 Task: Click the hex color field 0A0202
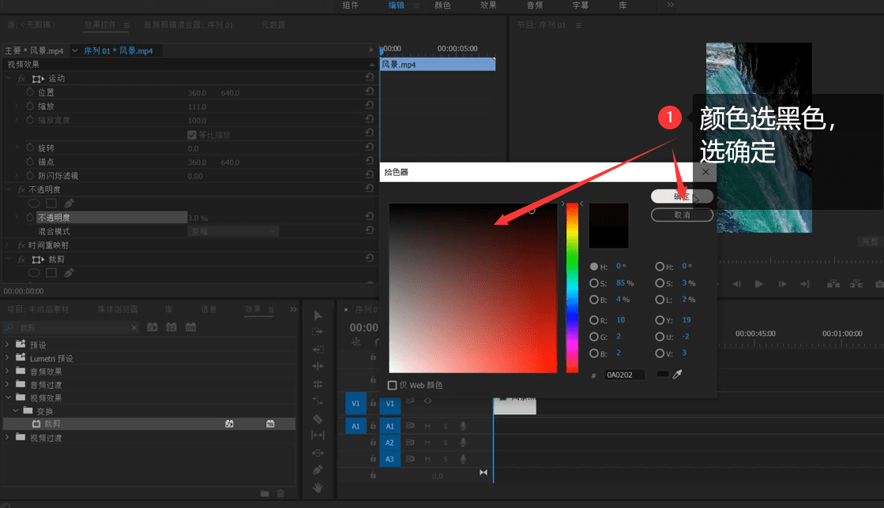pos(624,375)
